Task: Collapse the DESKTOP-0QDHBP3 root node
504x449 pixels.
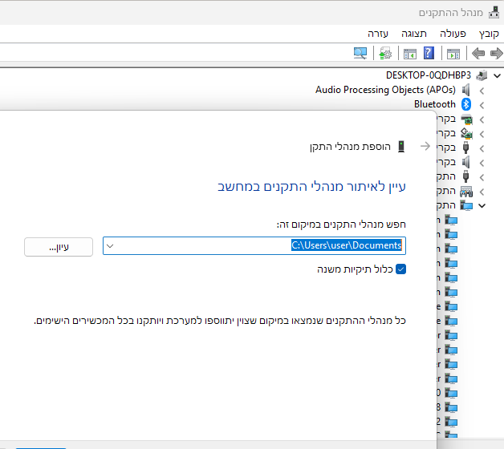Action: (x=495, y=75)
